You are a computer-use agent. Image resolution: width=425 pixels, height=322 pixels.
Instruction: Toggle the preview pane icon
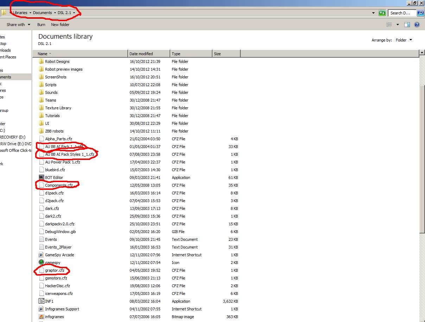coord(407,25)
